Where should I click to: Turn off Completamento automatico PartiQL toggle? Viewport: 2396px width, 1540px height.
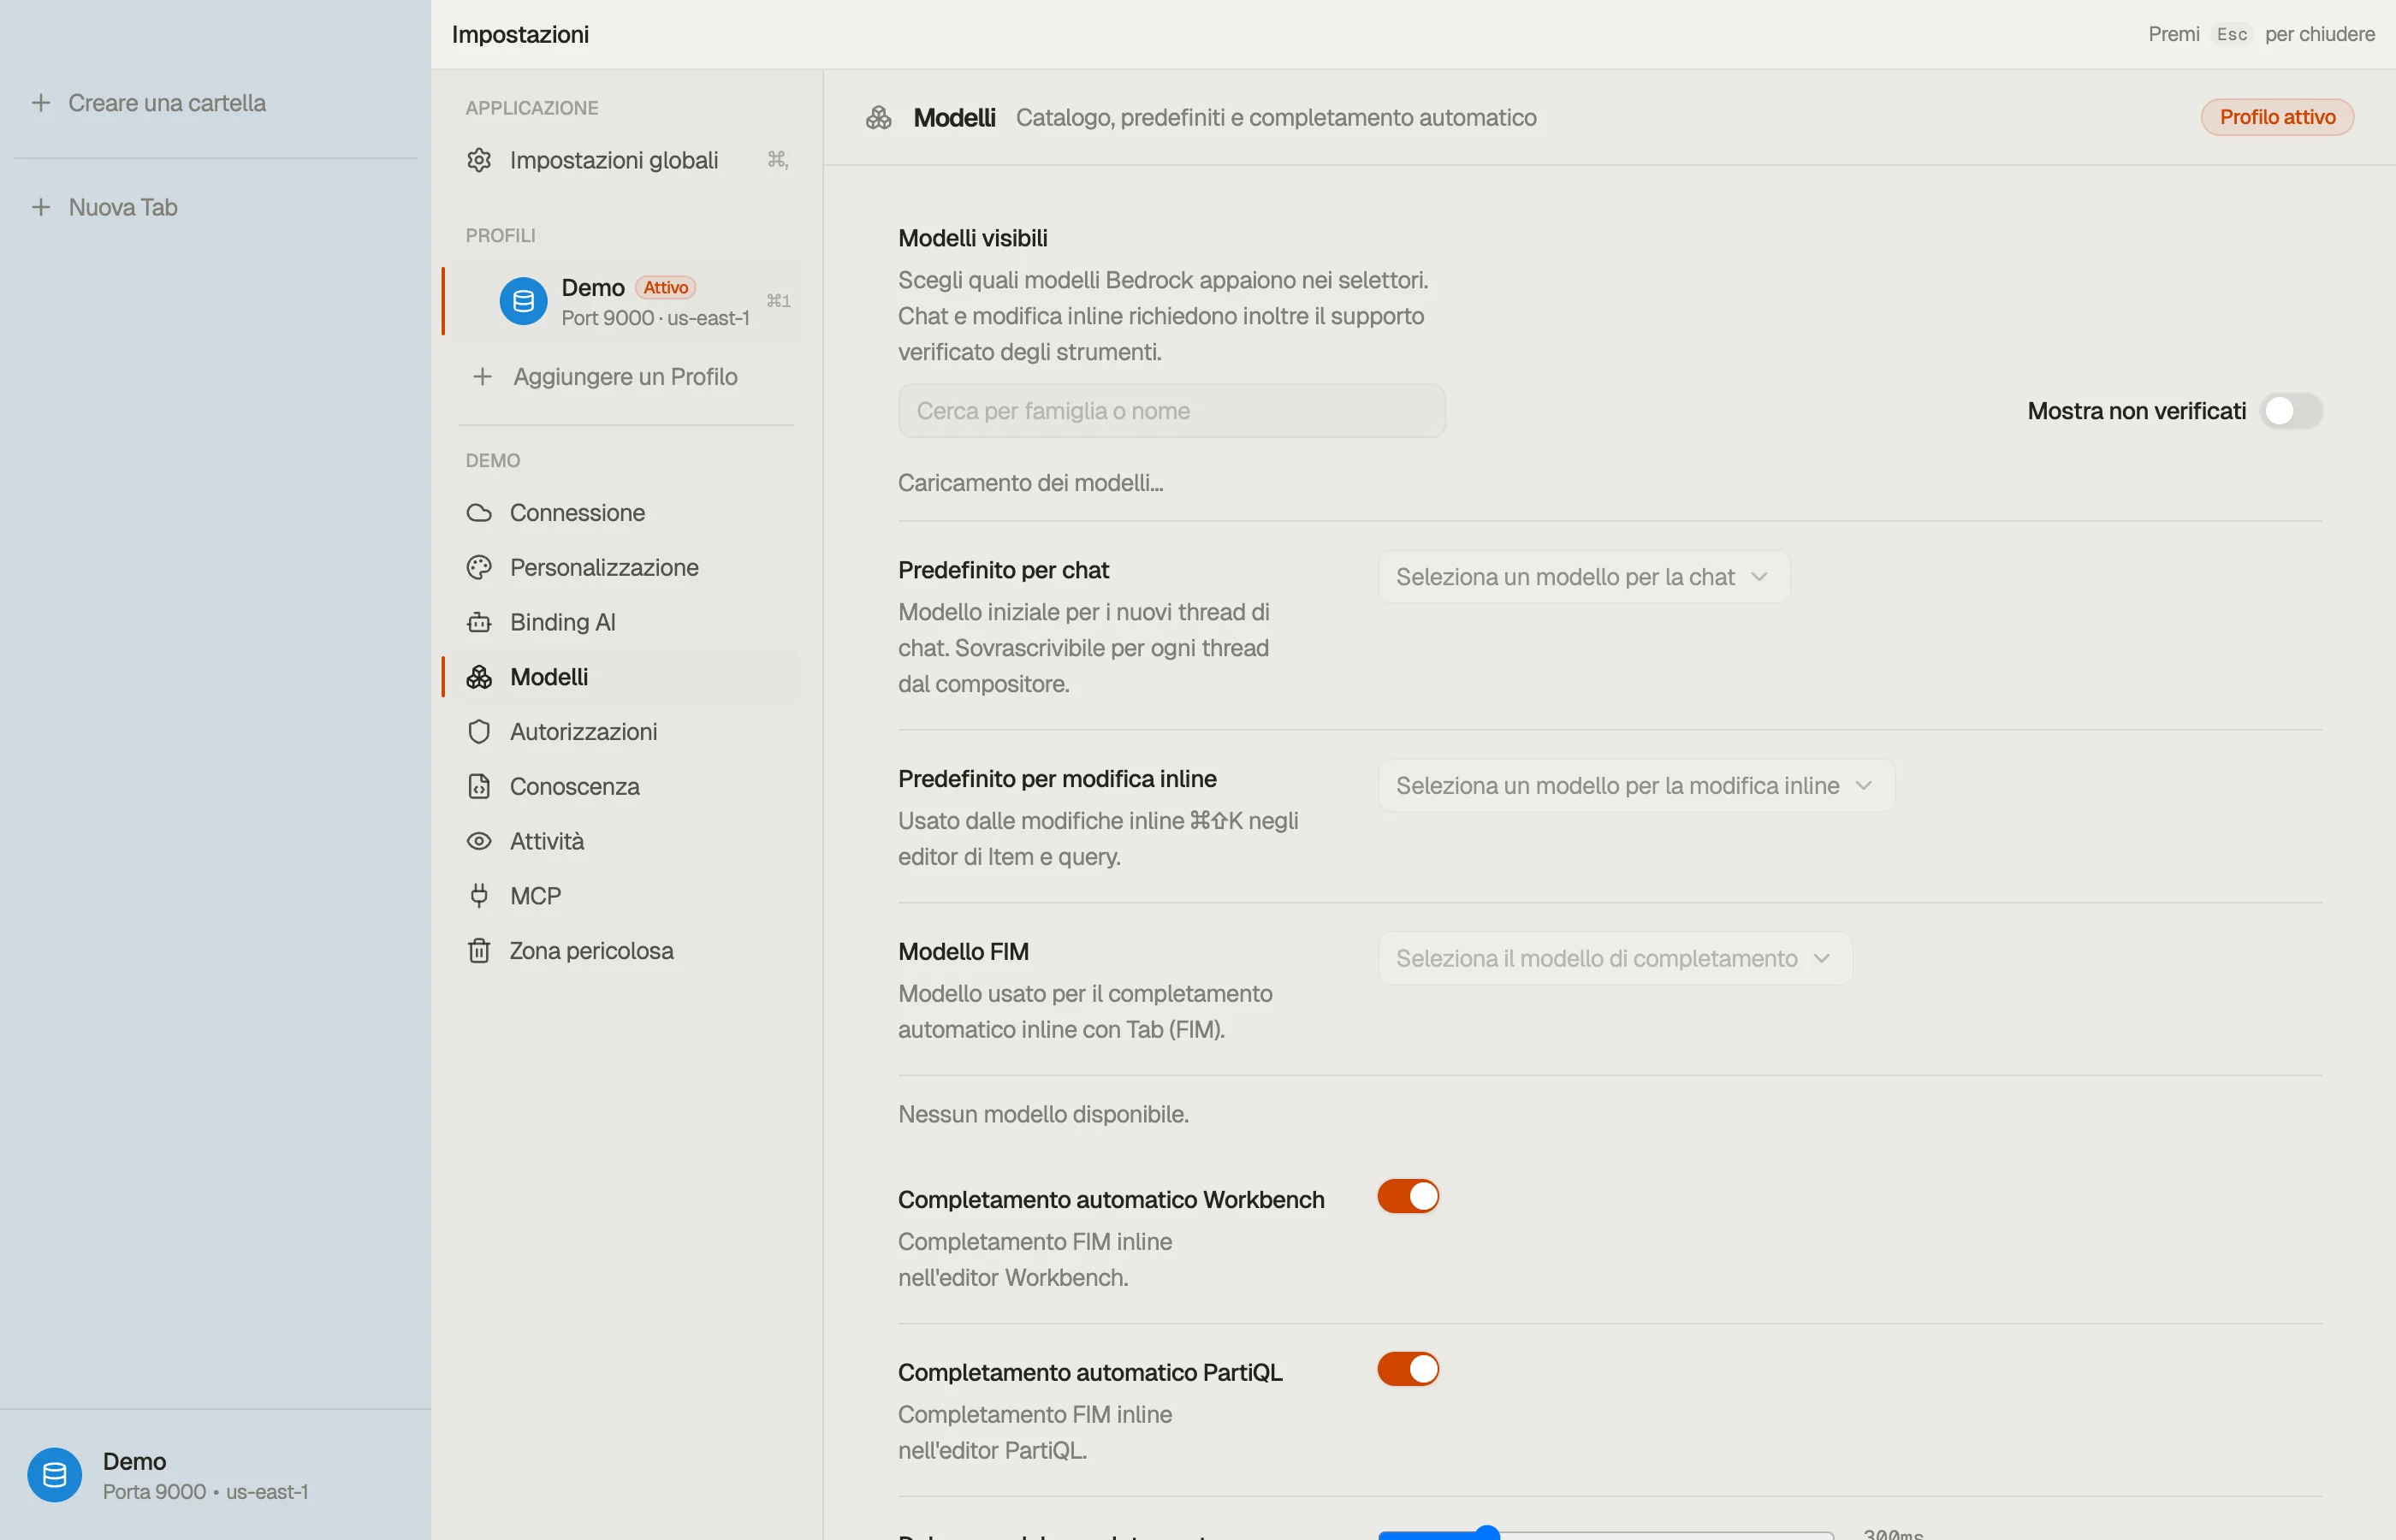tap(1408, 1369)
